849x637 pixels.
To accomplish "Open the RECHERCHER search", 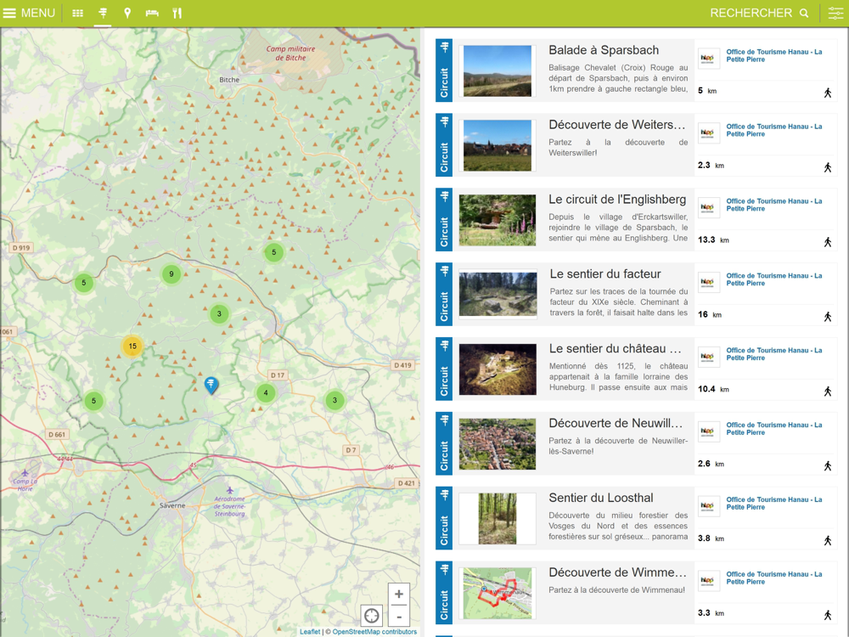I will (759, 13).
